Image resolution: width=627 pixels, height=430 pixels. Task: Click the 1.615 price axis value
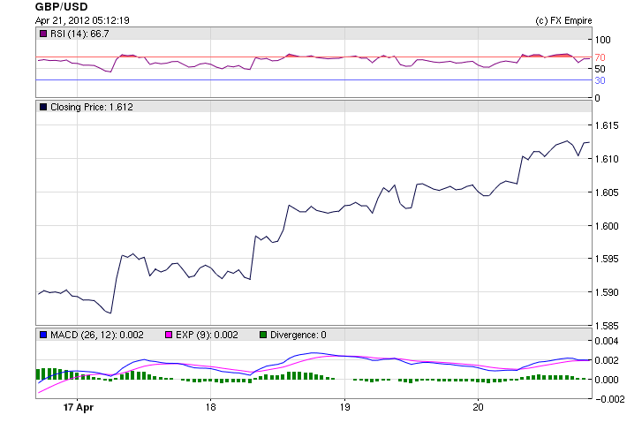(x=607, y=125)
